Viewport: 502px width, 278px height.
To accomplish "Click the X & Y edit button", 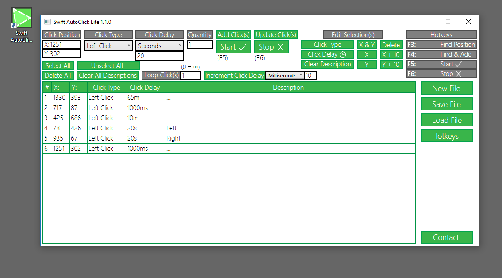I will pos(367,45).
